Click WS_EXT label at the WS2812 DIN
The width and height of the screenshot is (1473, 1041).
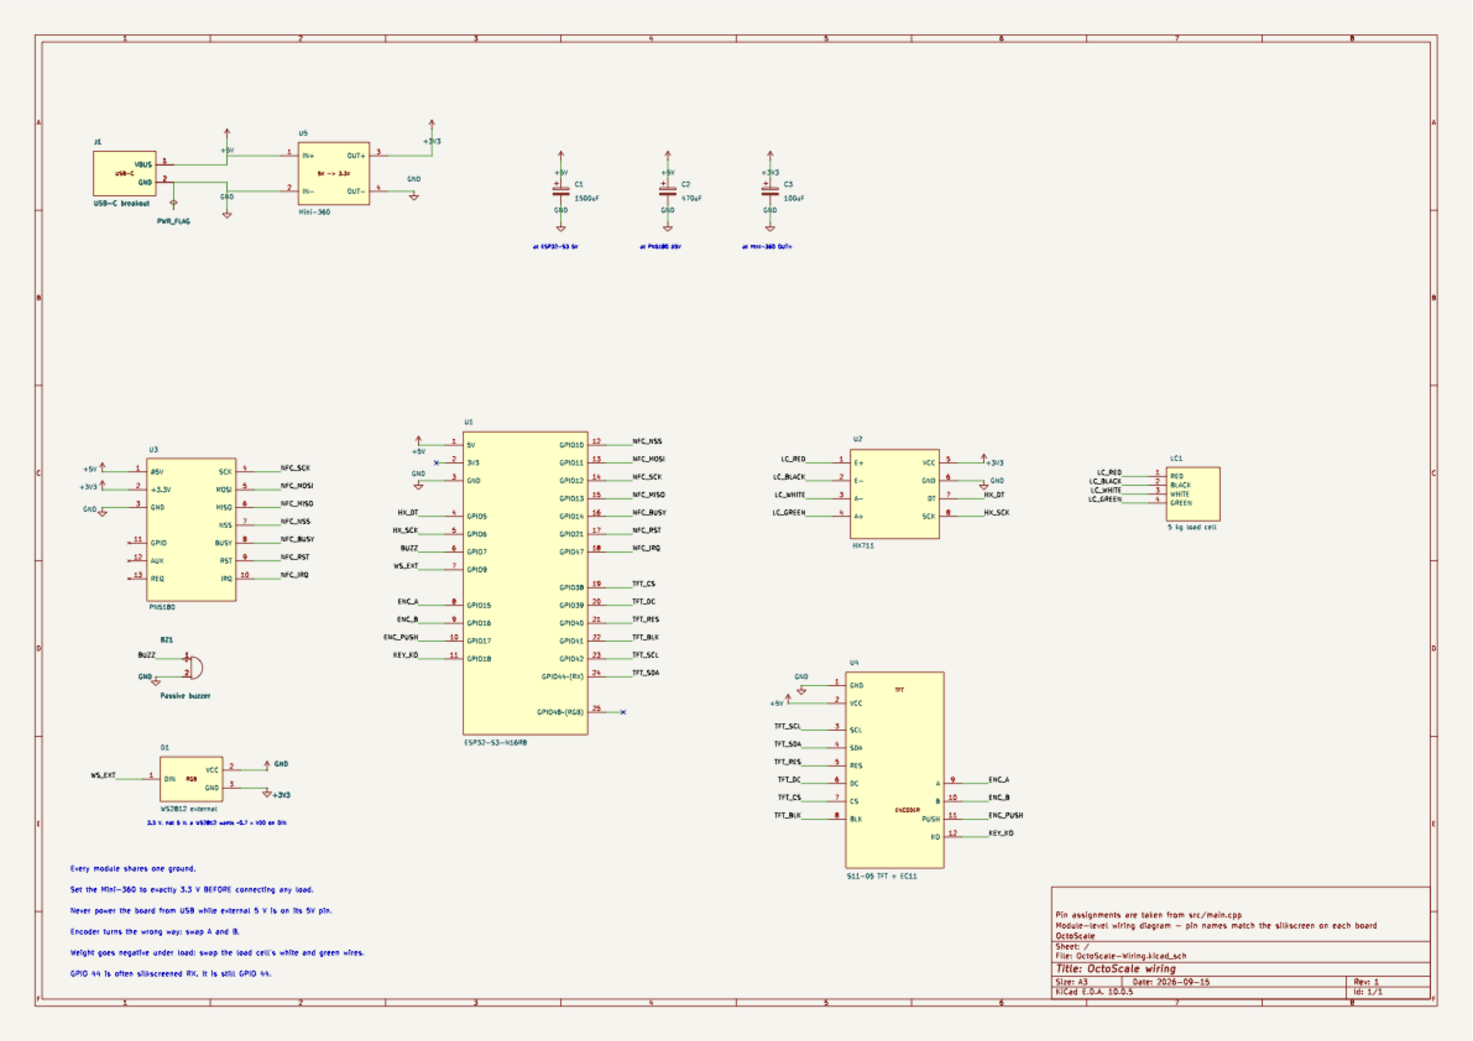[x=103, y=775]
